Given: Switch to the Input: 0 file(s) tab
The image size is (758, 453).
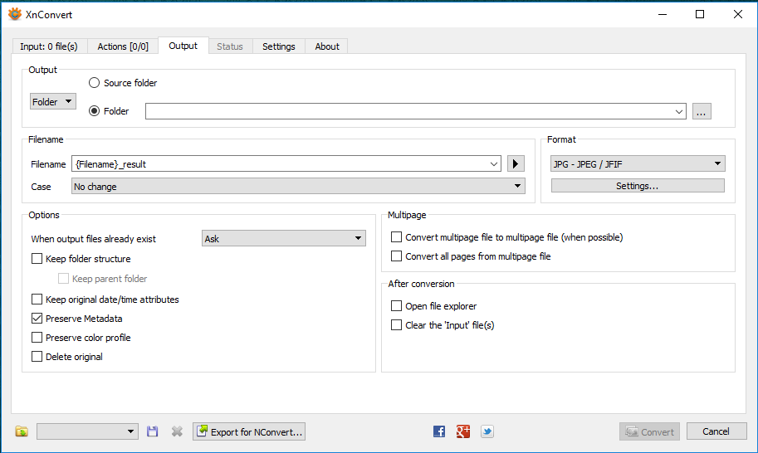Looking at the screenshot, I should pos(49,46).
